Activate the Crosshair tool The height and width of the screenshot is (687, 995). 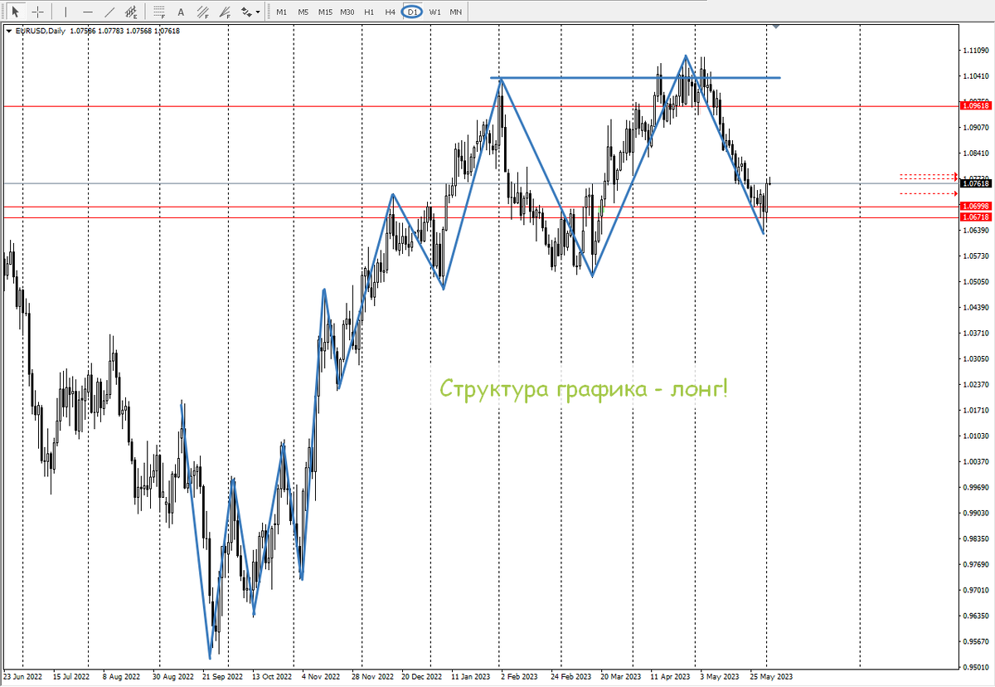tap(36, 12)
